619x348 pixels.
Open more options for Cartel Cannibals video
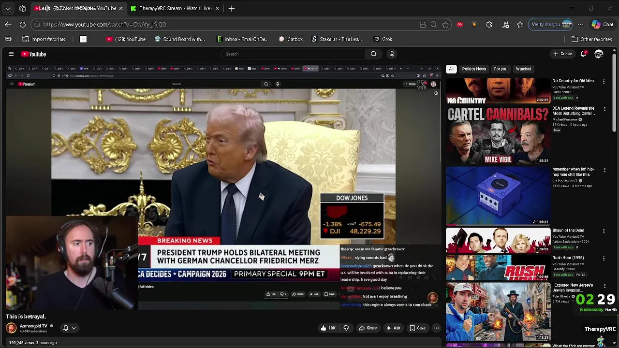point(604,109)
